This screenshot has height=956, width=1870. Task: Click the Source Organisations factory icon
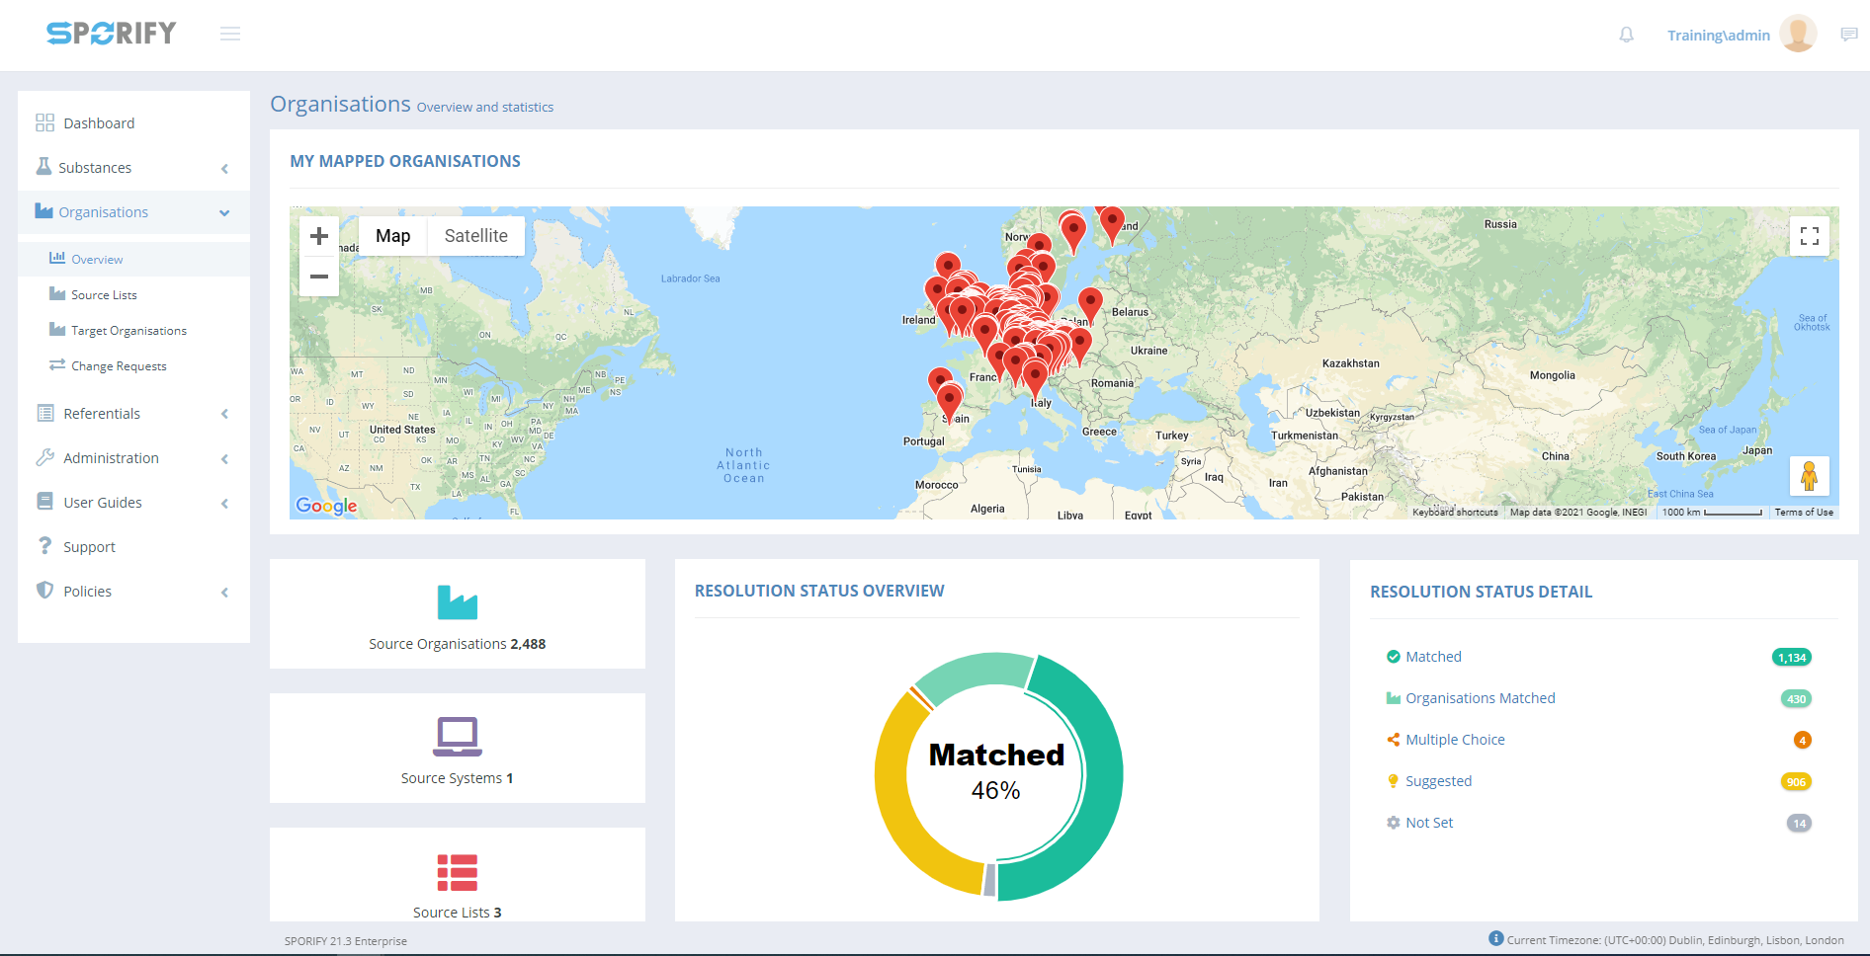coord(457,602)
